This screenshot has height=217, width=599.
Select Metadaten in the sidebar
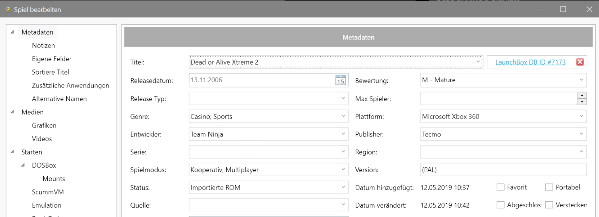[37, 32]
